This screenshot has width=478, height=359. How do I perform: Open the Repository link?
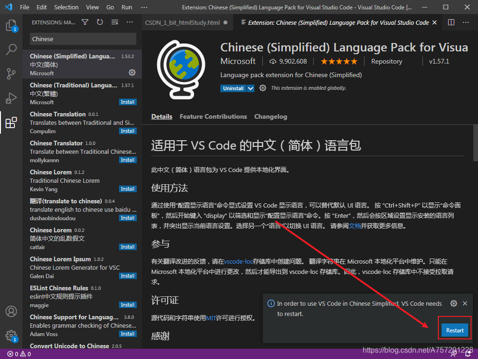tap(387, 61)
